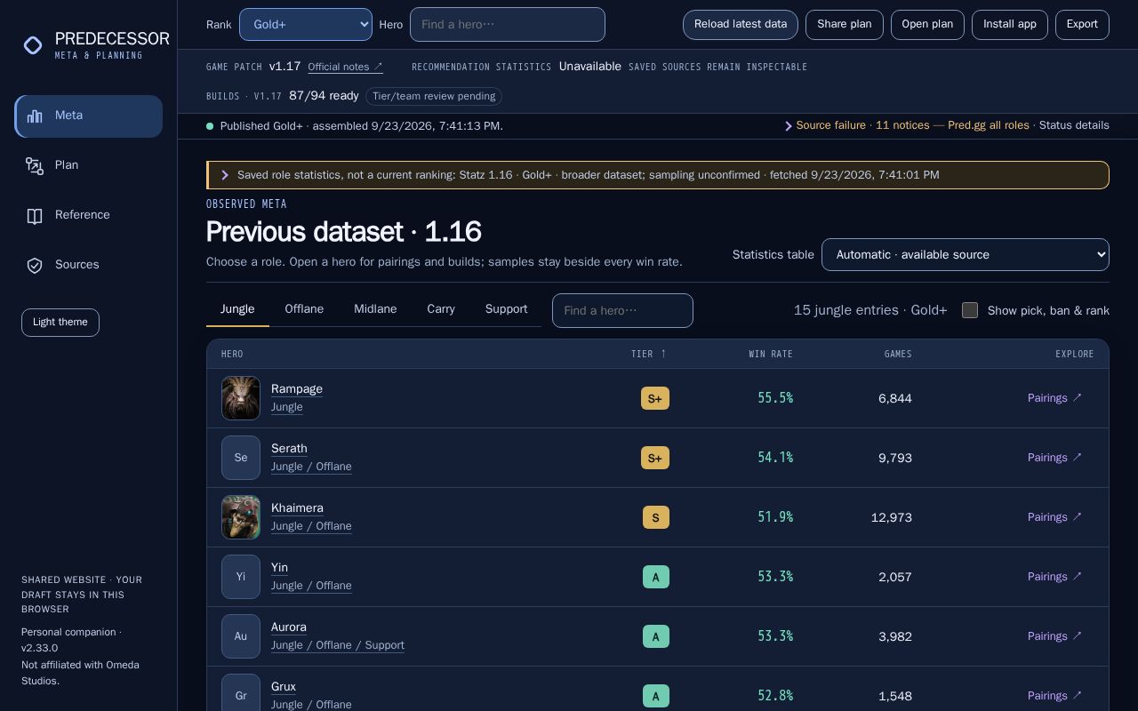Click the Aurora 'Au' avatar placeholder
This screenshot has width=1138, height=711.
(241, 636)
